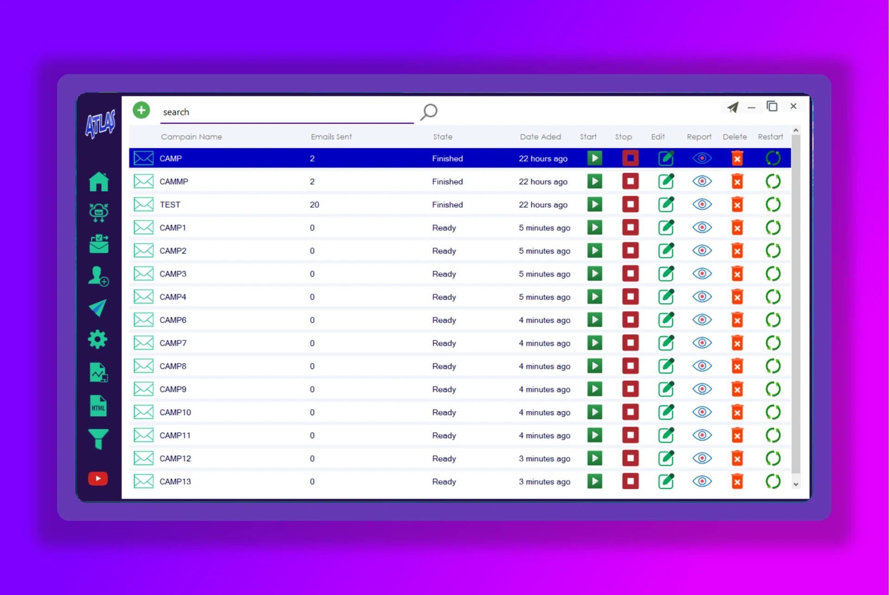Sort by Emails Sent column header

[x=331, y=137]
